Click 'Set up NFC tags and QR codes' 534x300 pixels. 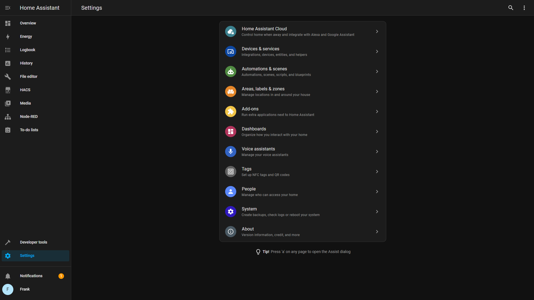(265, 175)
